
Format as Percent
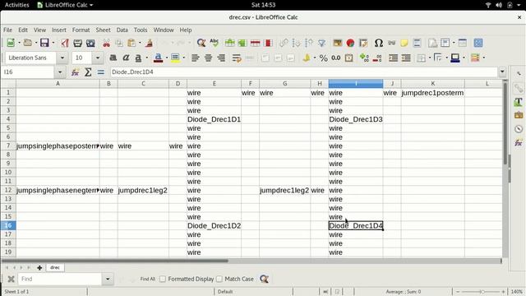(x=323, y=58)
